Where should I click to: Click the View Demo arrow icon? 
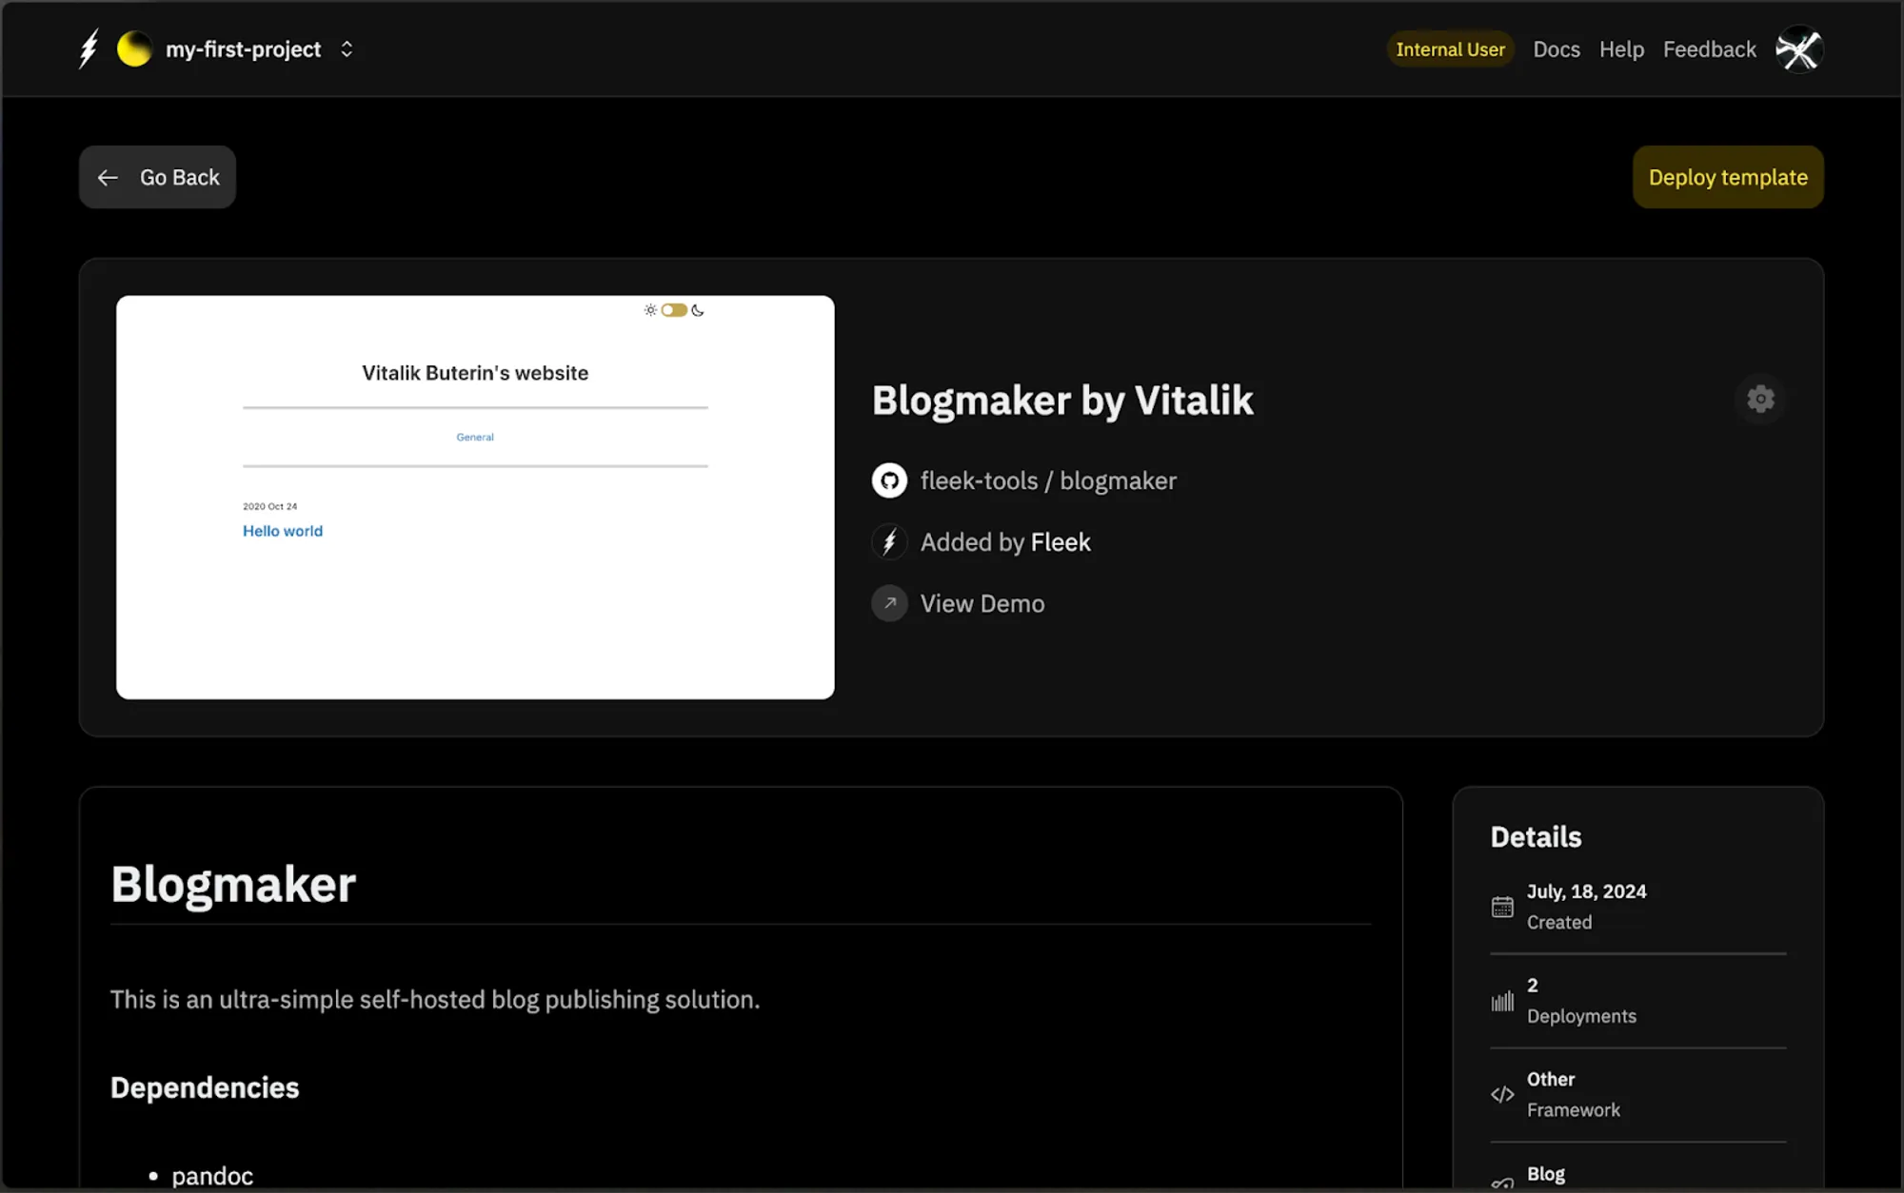coord(889,603)
